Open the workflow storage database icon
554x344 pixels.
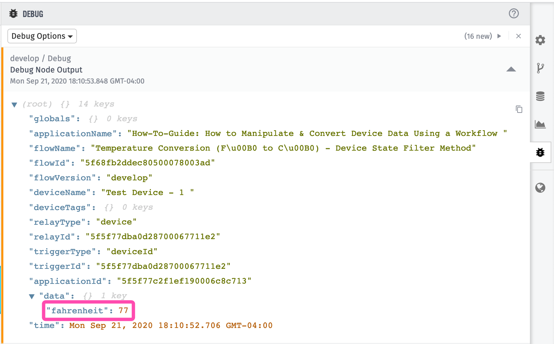[540, 96]
